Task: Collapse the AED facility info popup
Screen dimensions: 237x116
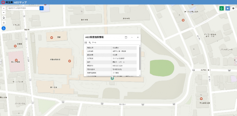Action: click(x=132, y=37)
